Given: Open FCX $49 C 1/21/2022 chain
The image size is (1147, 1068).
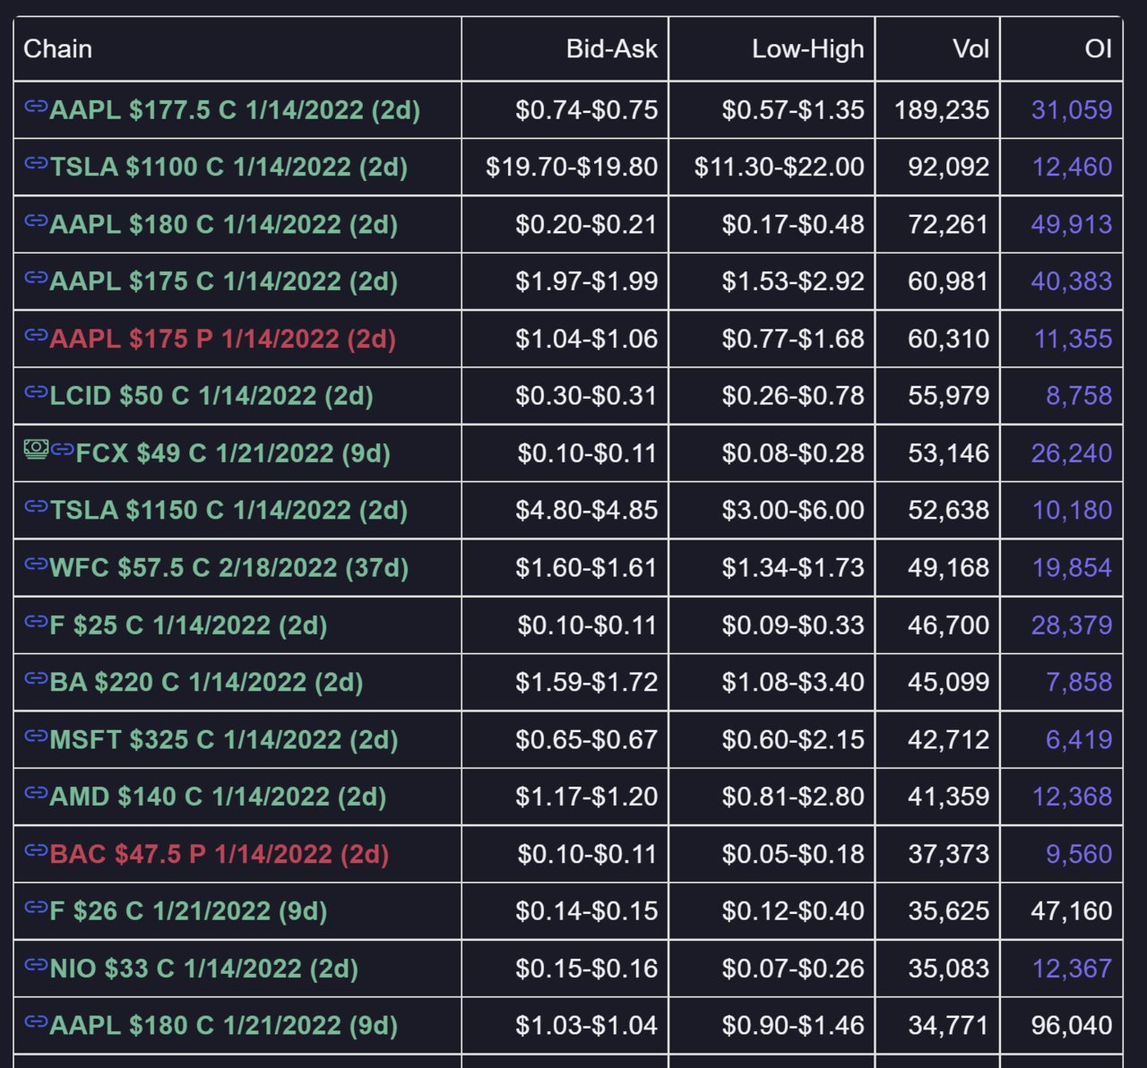Looking at the screenshot, I should point(233,453).
